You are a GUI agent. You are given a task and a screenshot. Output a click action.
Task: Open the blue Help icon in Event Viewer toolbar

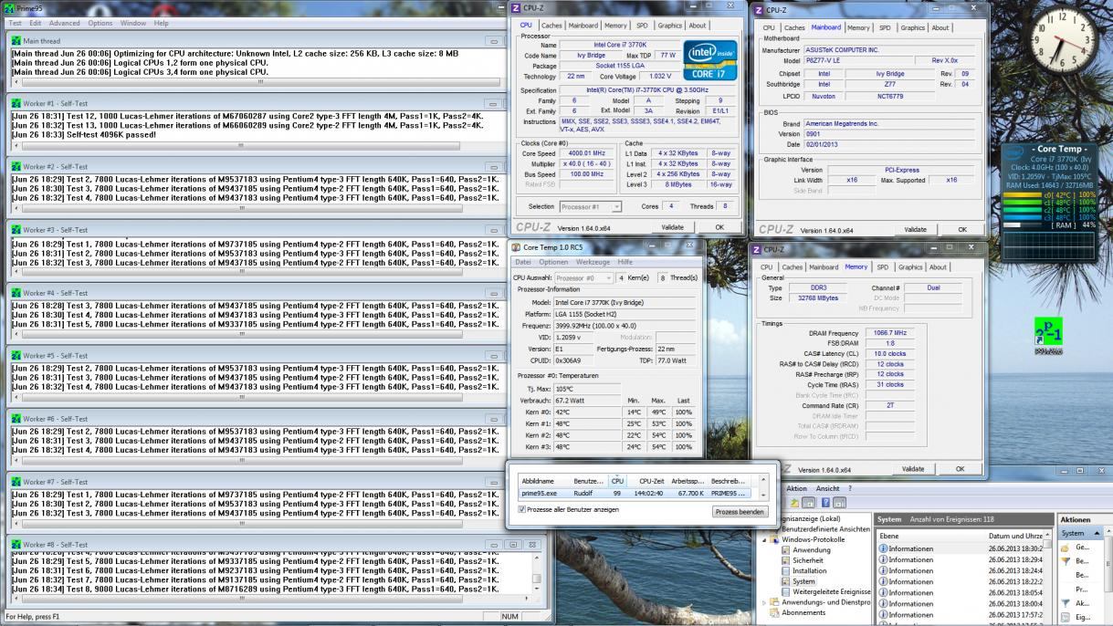pyautogui.click(x=825, y=503)
